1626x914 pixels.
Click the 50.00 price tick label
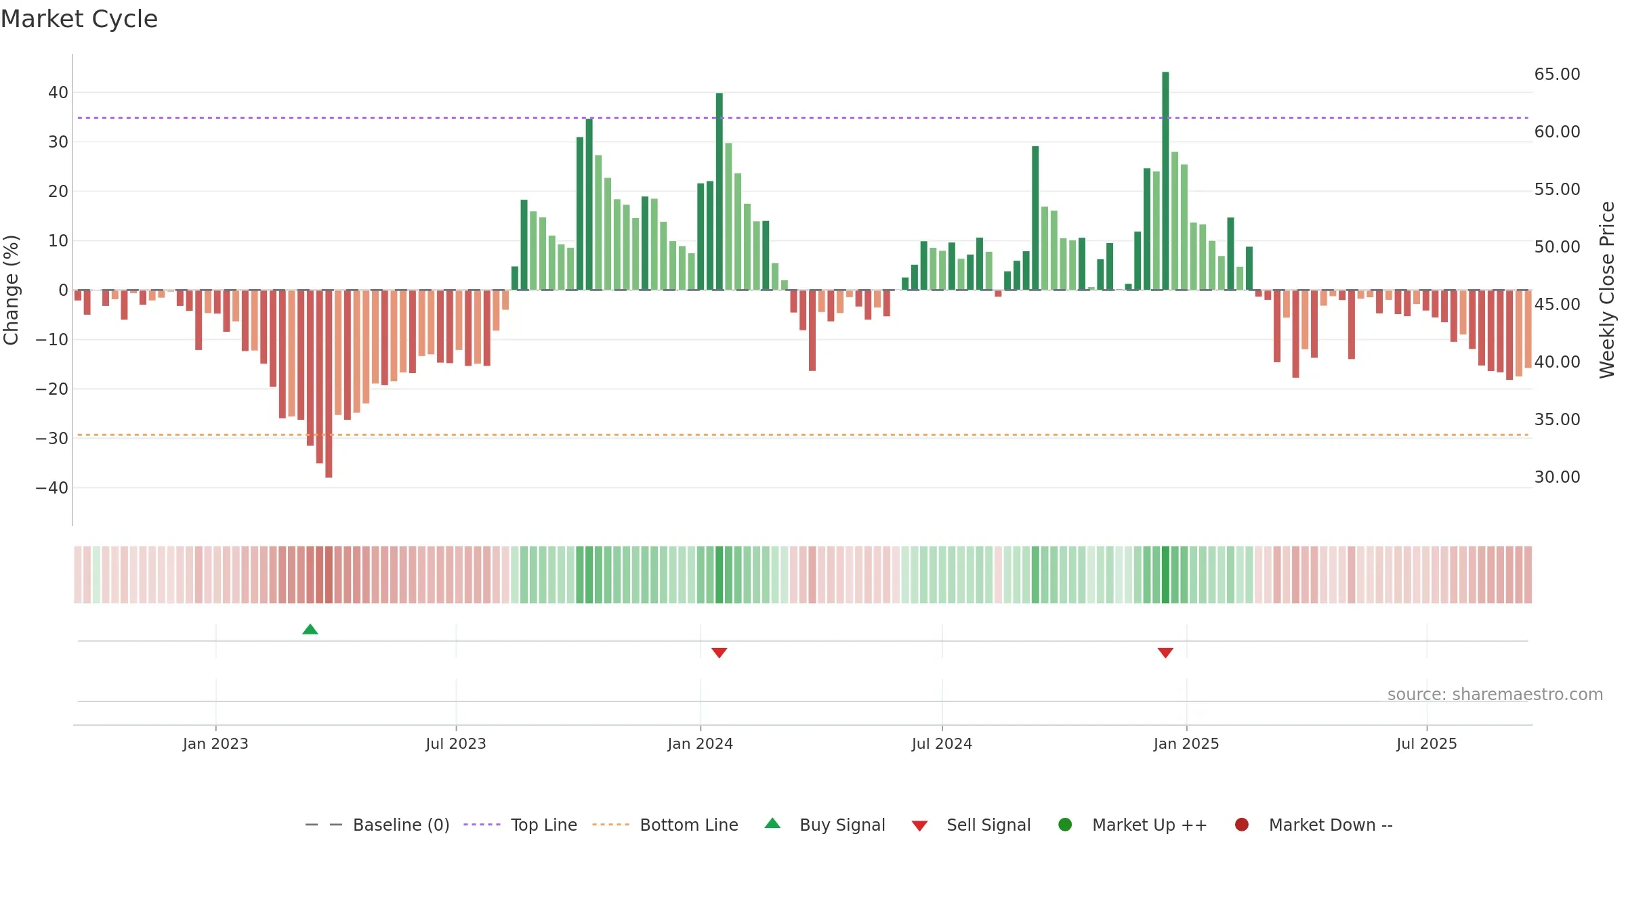coord(1558,247)
